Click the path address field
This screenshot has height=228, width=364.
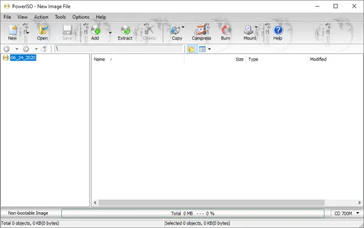(119, 49)
